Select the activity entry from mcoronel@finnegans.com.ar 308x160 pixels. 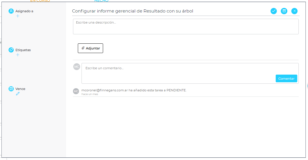134,90
